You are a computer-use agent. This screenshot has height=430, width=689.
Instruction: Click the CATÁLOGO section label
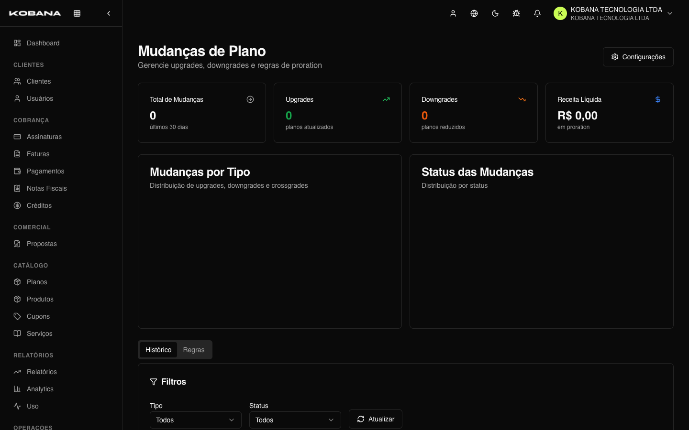click(x=31, y=266)
